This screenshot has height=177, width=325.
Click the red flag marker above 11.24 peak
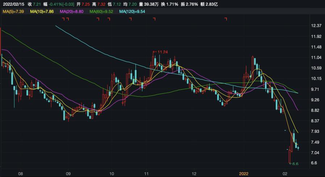tap(154, 18)
